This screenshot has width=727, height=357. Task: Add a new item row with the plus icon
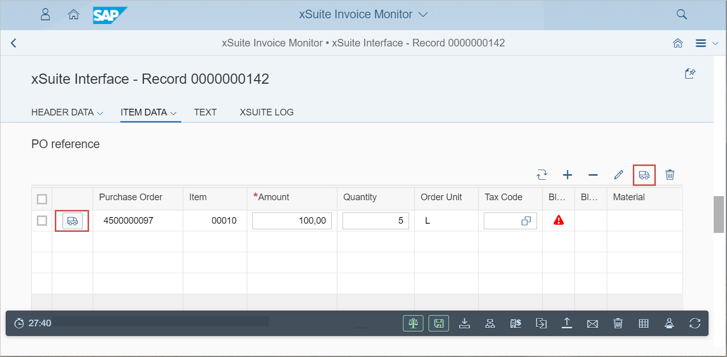567,175
